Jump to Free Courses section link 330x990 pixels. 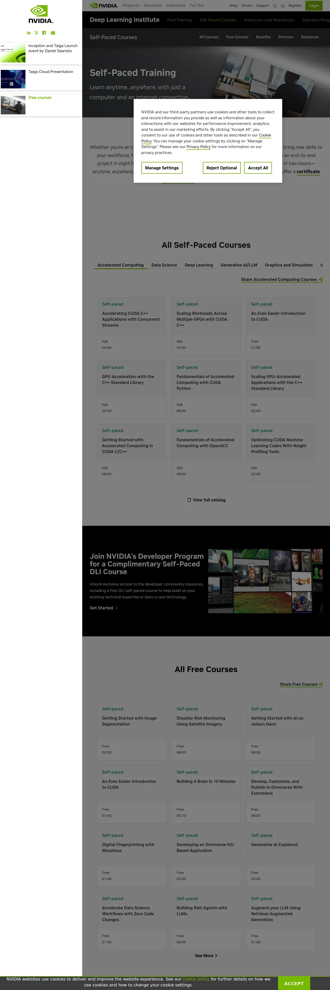[237, 37]
